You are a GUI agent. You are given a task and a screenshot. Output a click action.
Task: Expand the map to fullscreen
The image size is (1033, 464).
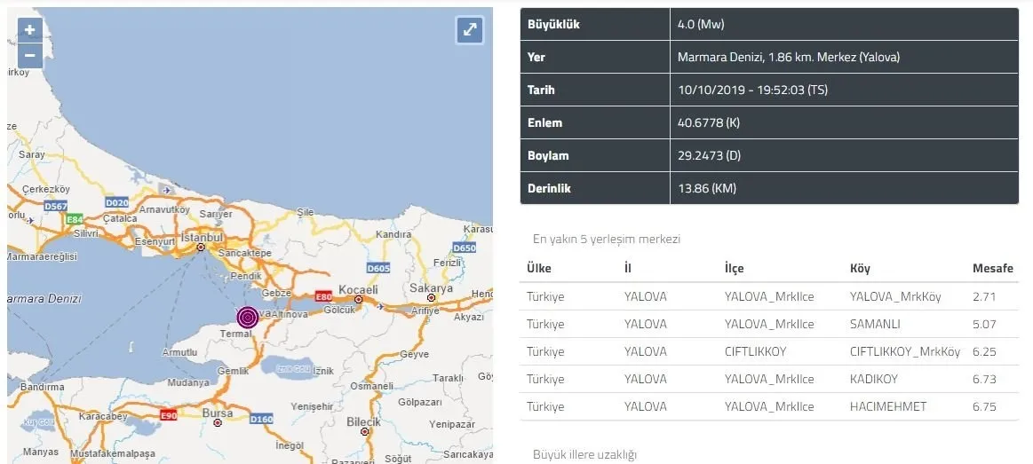coord(469,30)
